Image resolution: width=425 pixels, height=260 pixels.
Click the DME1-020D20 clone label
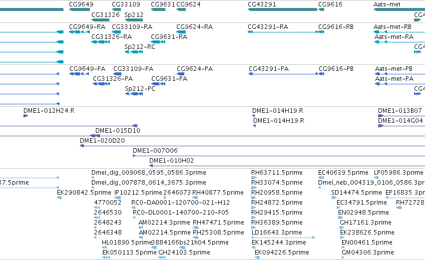[102, 141]
